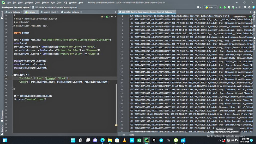Viewport: 256px width, 144px height.
Task: Open Search Everywhere magnifier icon
Action: 245,7
